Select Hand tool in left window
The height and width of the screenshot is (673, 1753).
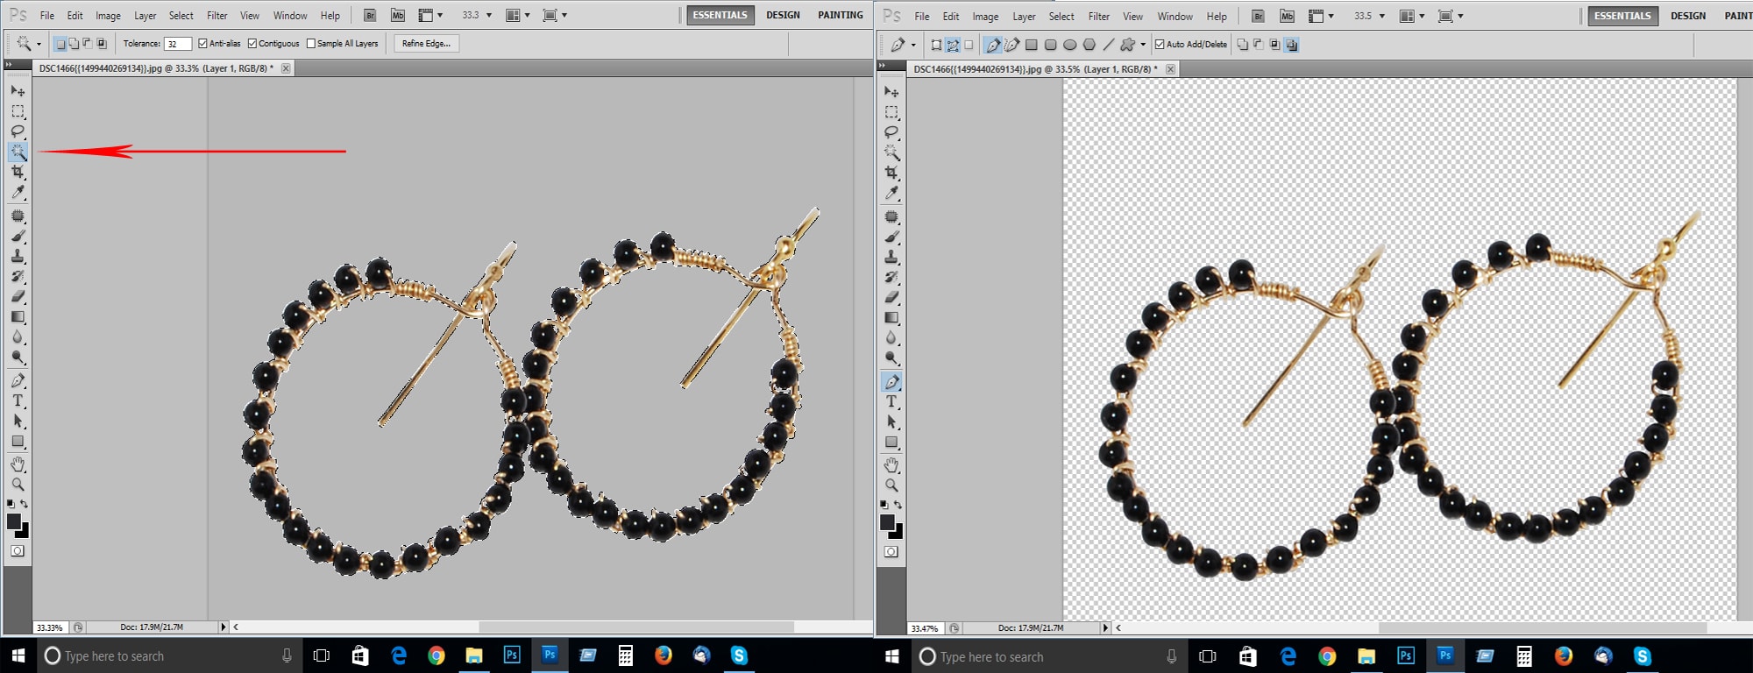18,464
